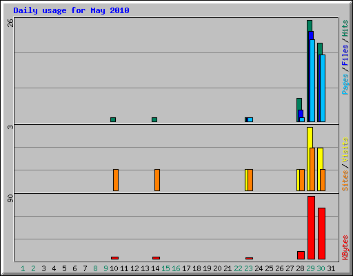Select day 31 on the x-axis
353x276 pixels.
331,268
